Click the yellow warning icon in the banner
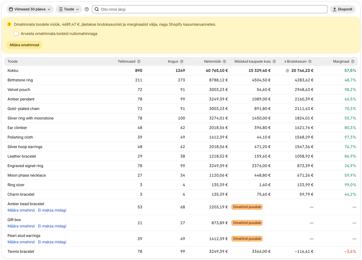This screenshot has height=260, width=362. point(9,25)
